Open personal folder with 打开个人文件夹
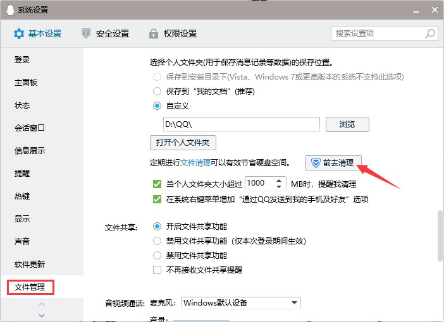The image size is (444, 322). 183,142
